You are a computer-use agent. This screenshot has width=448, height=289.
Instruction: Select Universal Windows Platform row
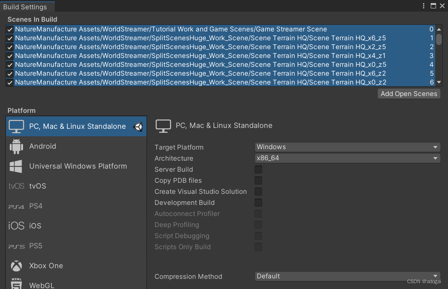click(76, 166)
